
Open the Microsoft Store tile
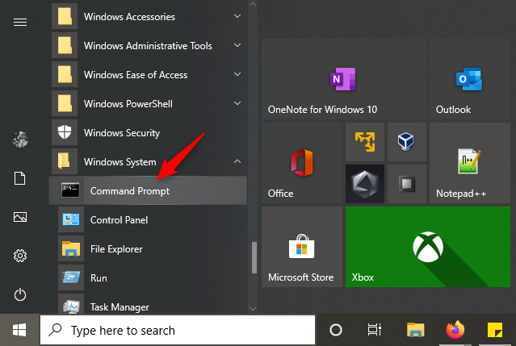(x=301, y=246)
